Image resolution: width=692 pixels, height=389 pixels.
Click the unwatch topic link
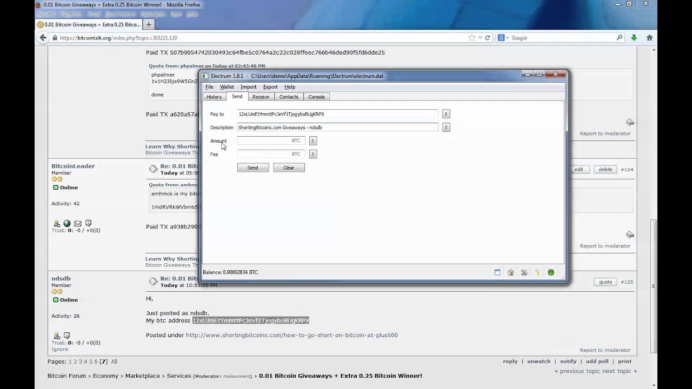point(538,361)
